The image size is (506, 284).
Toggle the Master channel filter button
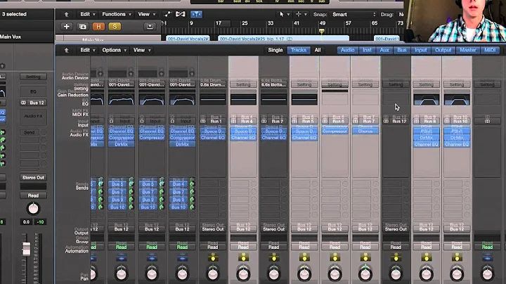click(x=468, y=50)
